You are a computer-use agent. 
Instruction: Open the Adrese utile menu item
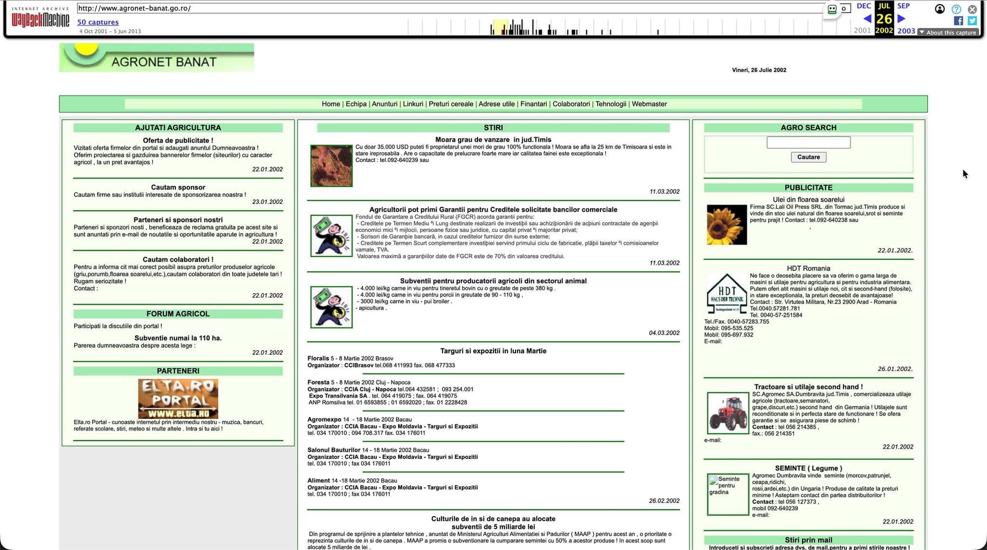[497, 104]
